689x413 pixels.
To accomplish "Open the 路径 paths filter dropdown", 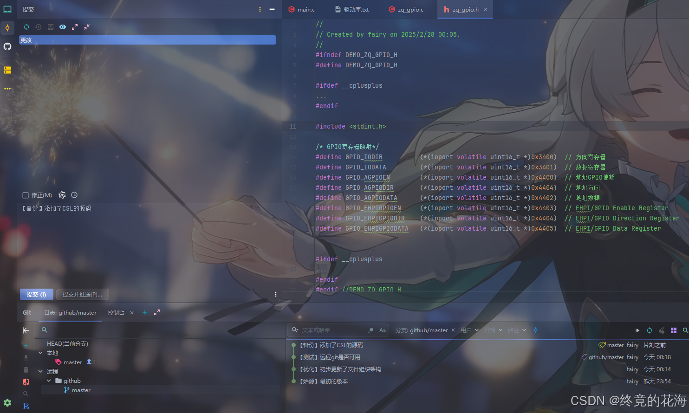I will [x=517, y=330].
